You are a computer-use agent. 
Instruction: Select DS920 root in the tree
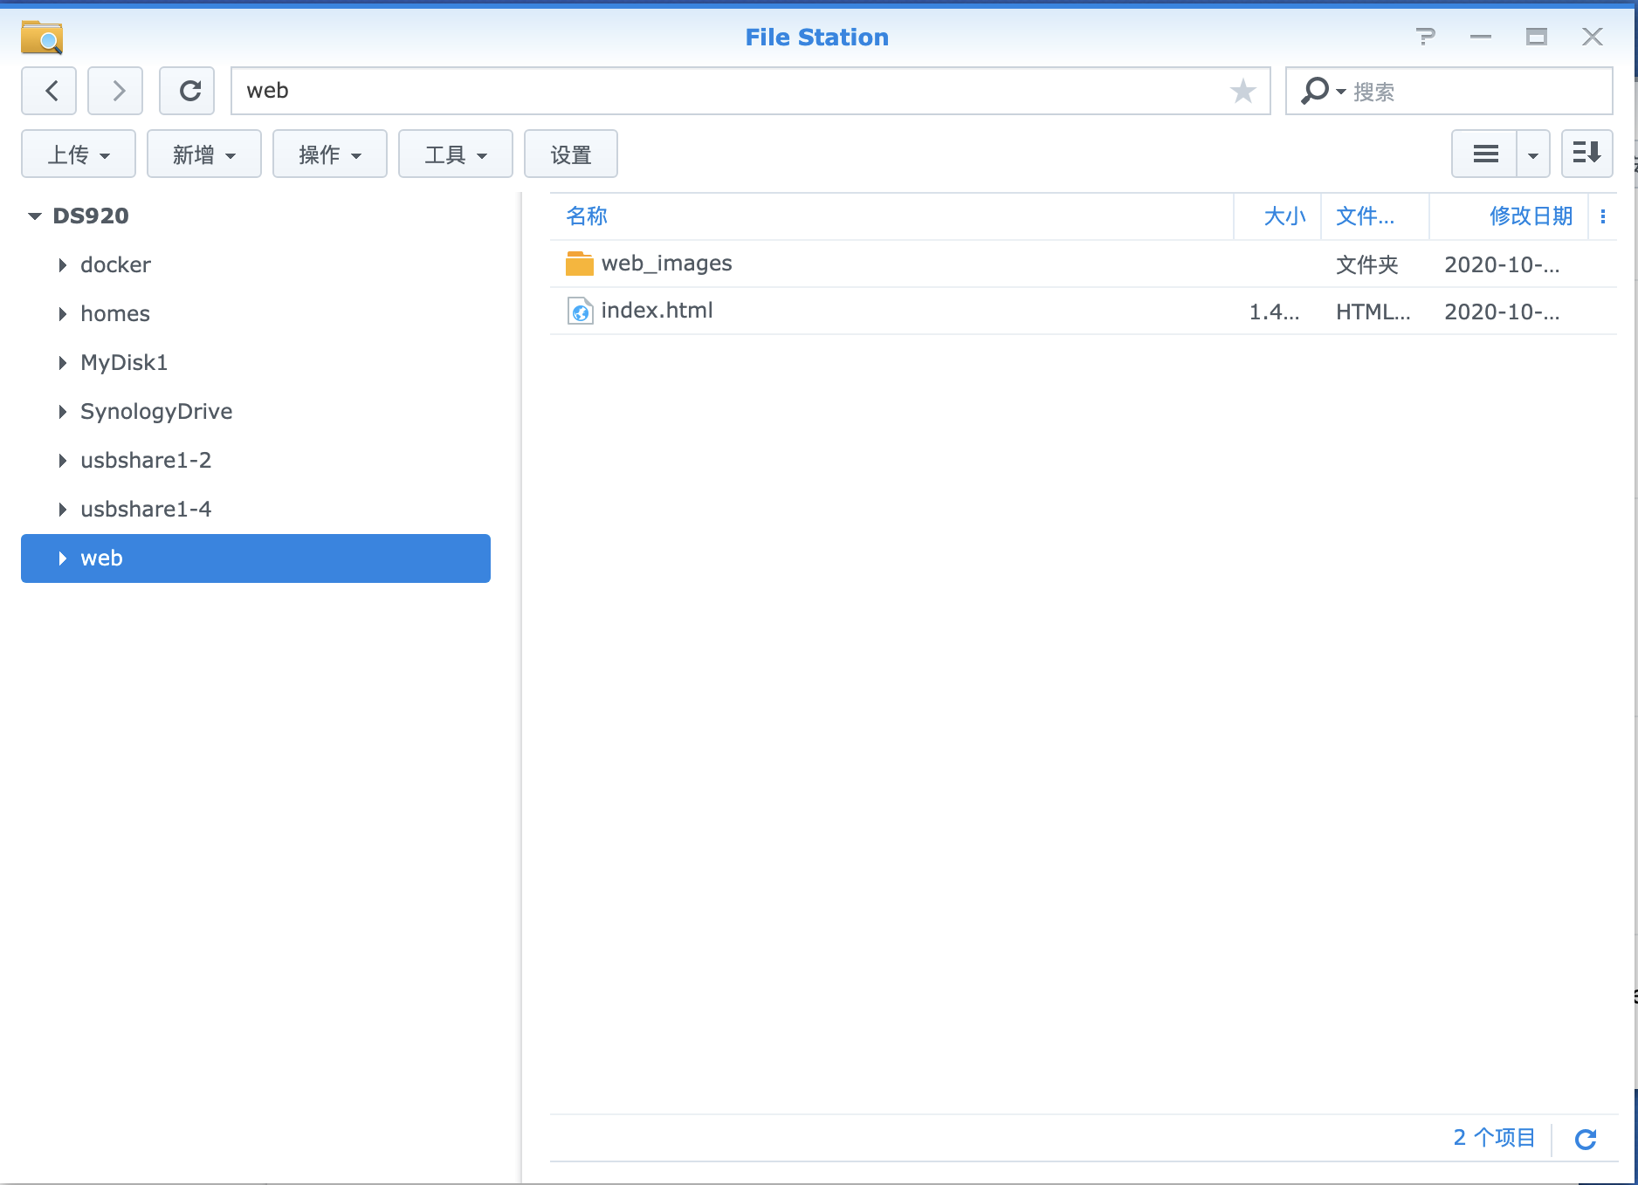click(x=91, y=216)
